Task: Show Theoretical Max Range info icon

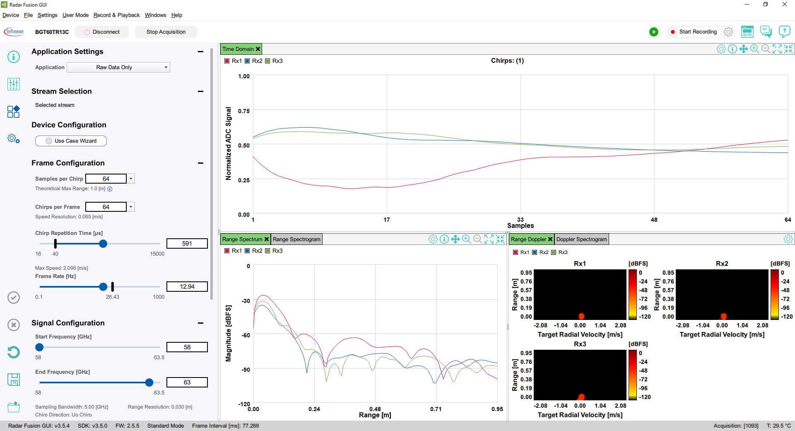Action: pos(110,189)
